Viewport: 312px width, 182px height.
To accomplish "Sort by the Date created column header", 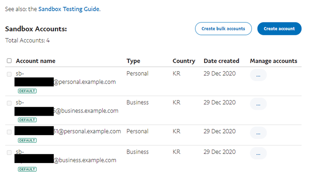I will coord(221,61).
